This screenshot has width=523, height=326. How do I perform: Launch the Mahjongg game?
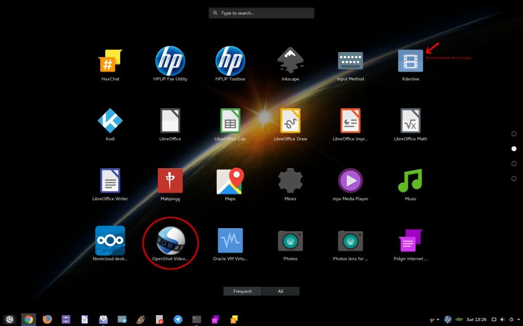coord(170,181)
